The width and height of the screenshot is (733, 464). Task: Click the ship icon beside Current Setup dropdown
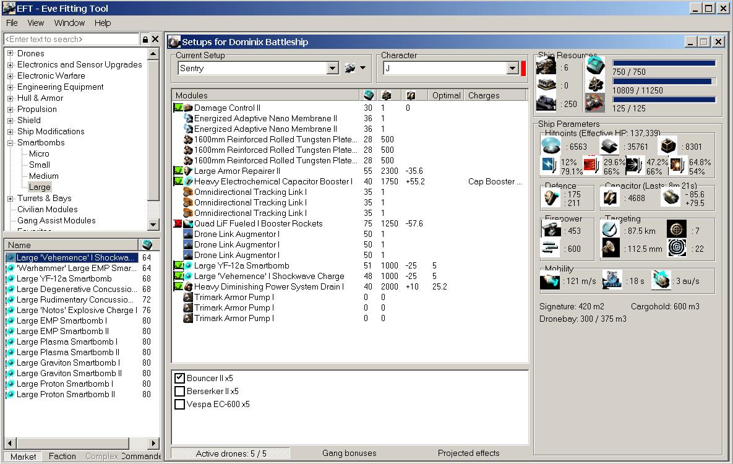(x=351, y=69)
